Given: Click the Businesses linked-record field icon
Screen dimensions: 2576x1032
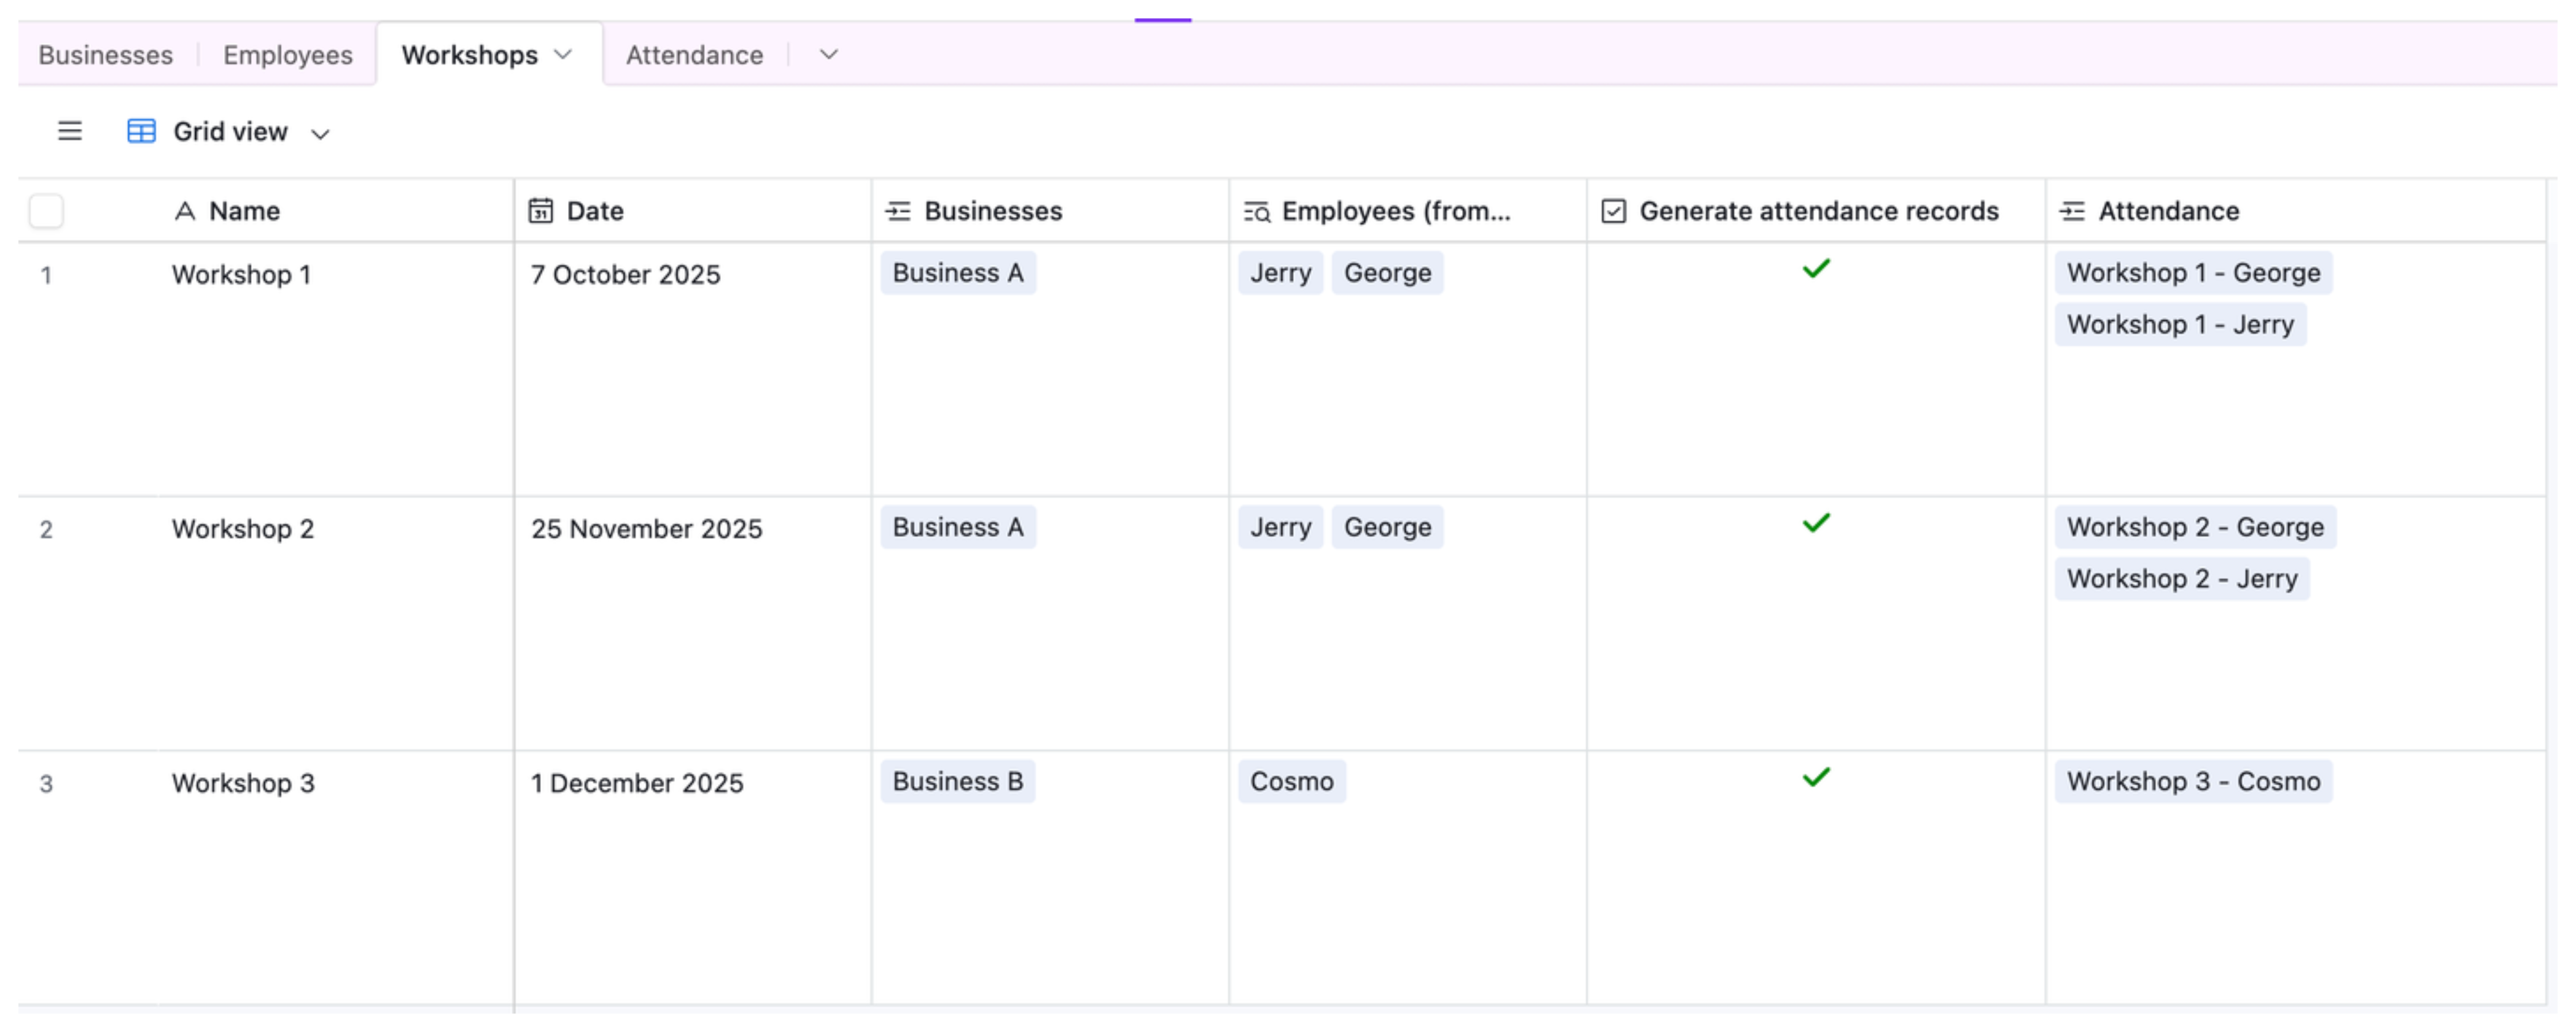Looking at the screenshot, I should 898,211.
